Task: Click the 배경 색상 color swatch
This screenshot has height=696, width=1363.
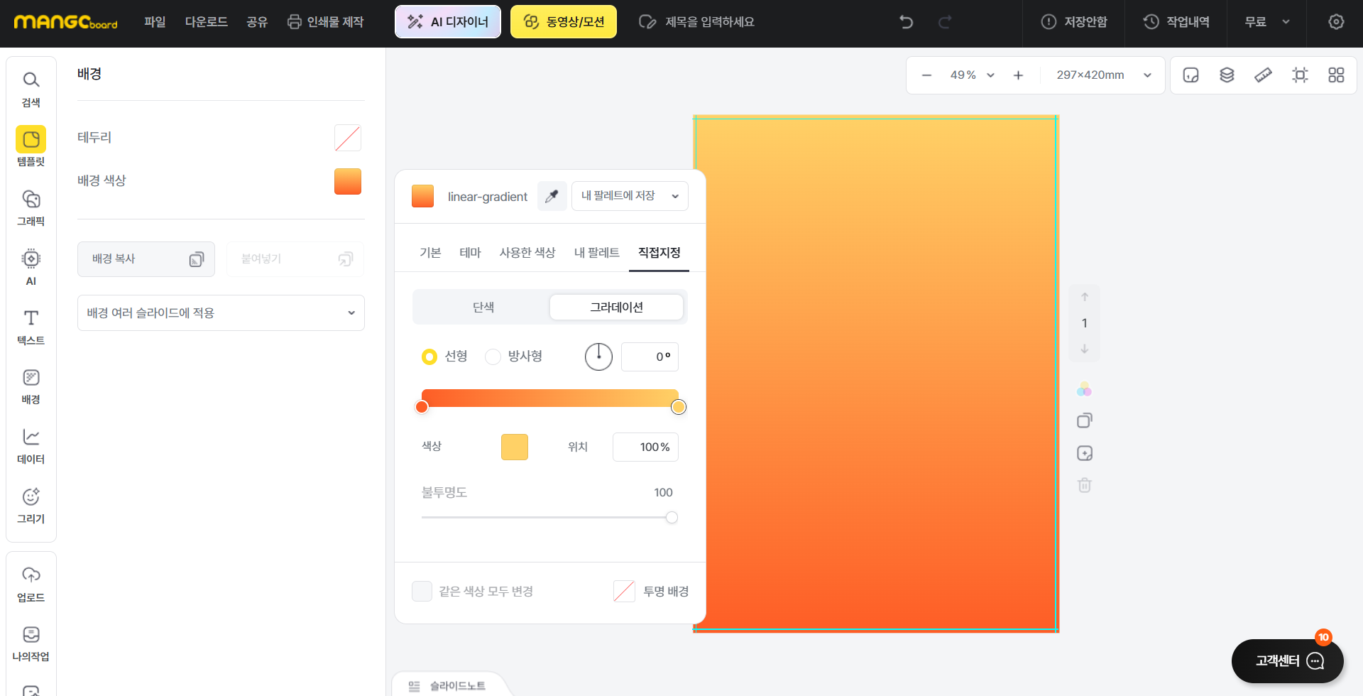Action: click(347, 181)
